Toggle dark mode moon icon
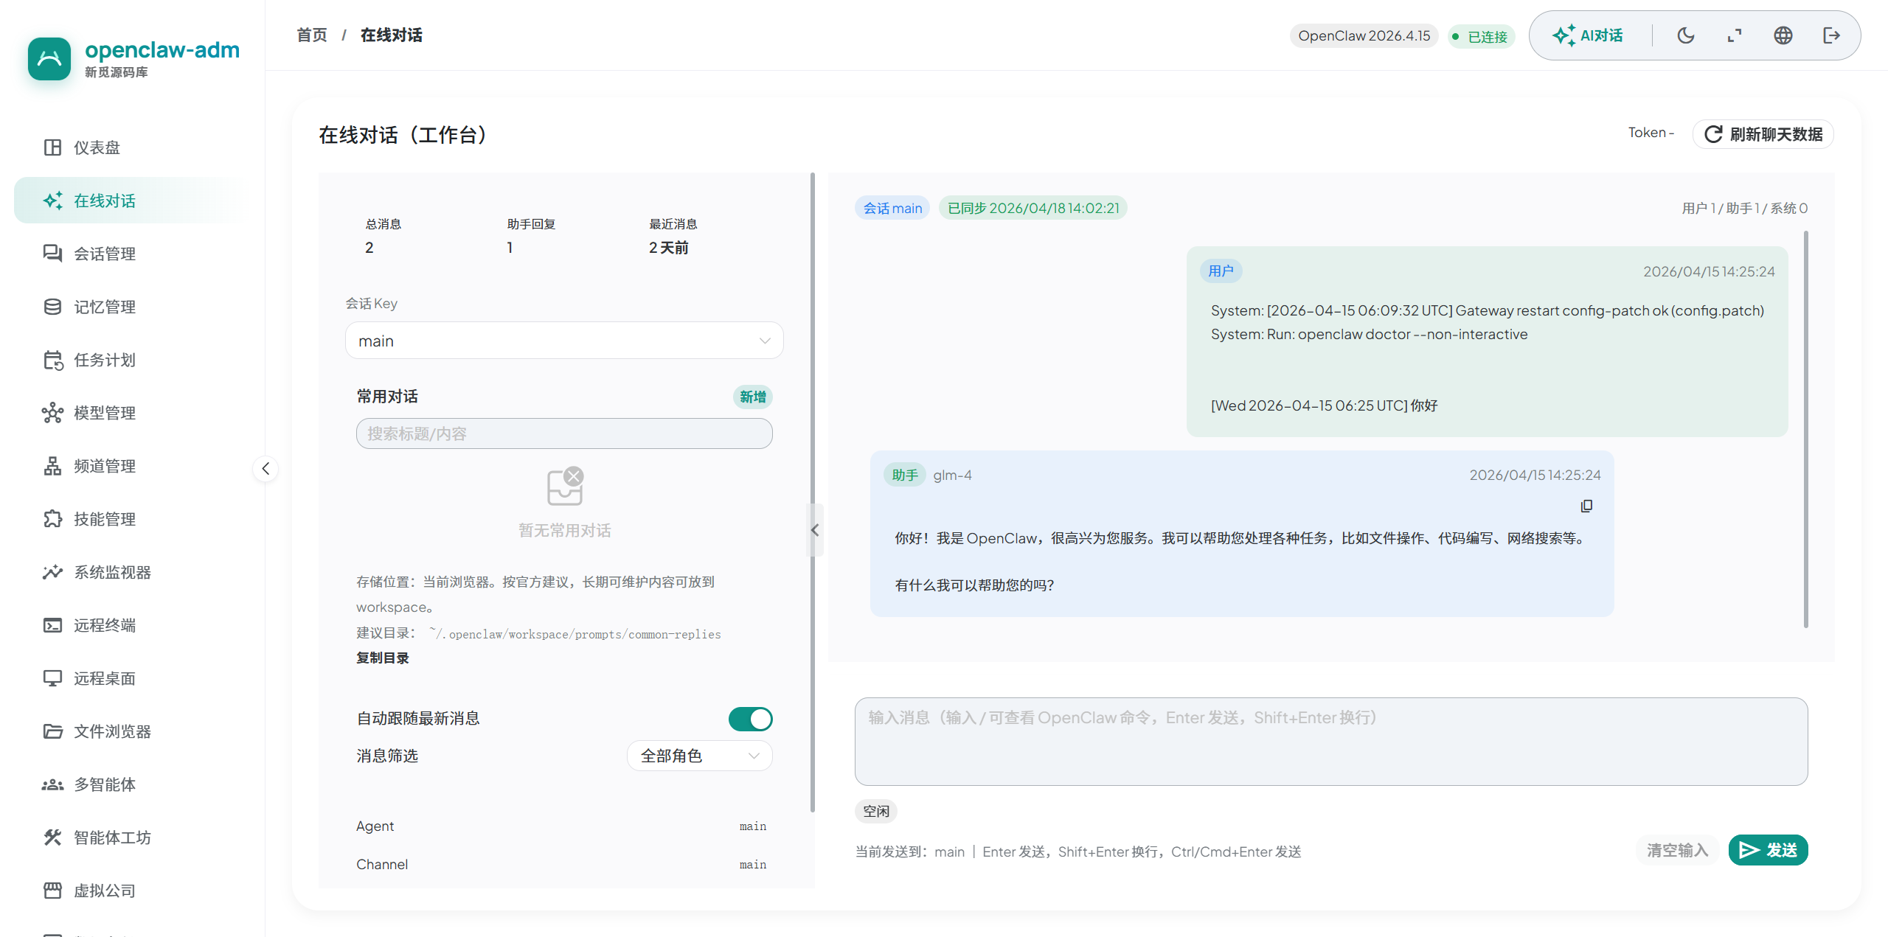This screenshot has width=1888, height=937. [x=1686, y=35]
